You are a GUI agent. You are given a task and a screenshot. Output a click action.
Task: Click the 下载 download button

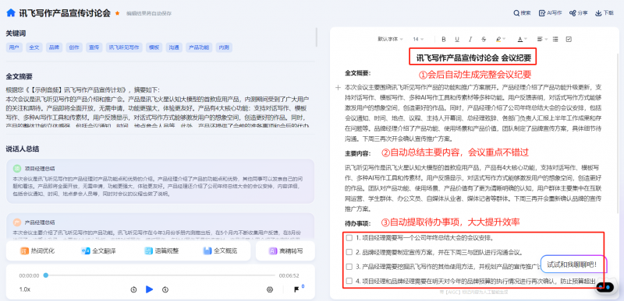pyautogui.click(x=604, y=12)
